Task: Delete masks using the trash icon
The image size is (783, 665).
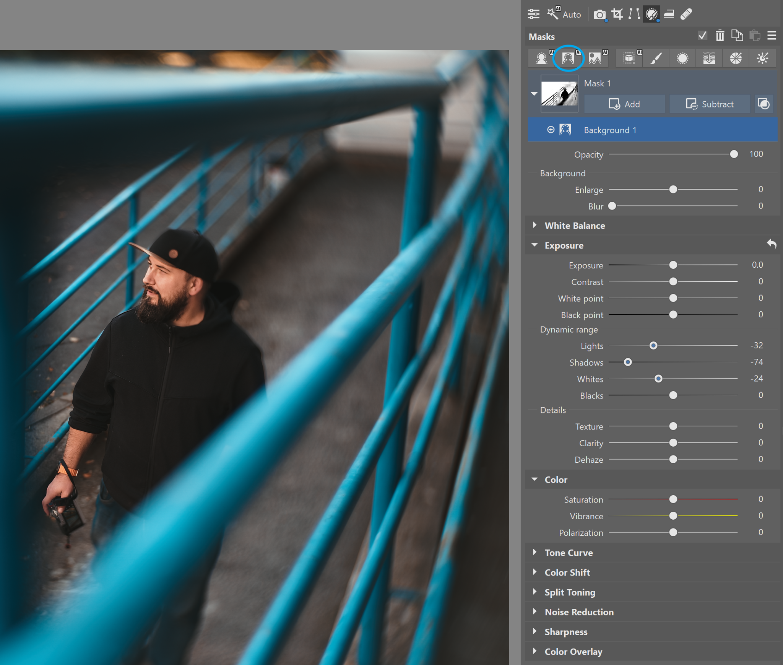Action: point(720,36)
